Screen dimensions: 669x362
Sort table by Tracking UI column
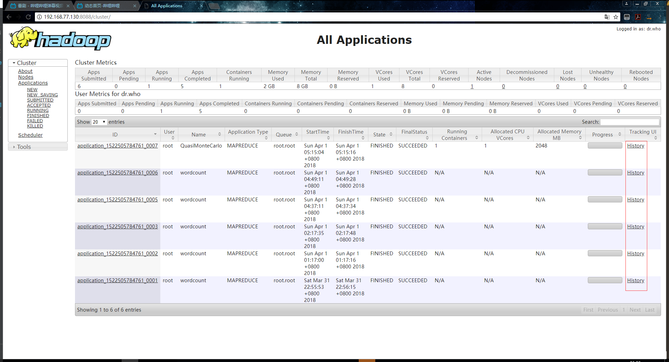coord(656,138)
